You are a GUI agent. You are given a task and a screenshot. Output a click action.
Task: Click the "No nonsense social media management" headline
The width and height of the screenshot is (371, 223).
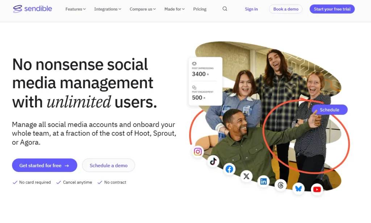tap(84, 83)
